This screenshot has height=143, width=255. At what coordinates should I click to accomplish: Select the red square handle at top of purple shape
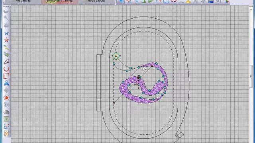pyautogui.click(x=152, y=66)
